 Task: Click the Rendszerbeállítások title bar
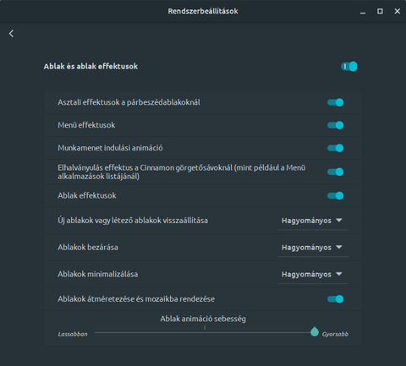pyautogui.click(x=203, y=11)
